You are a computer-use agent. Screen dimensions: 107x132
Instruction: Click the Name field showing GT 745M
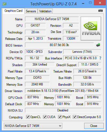click(x=52, y=19)
